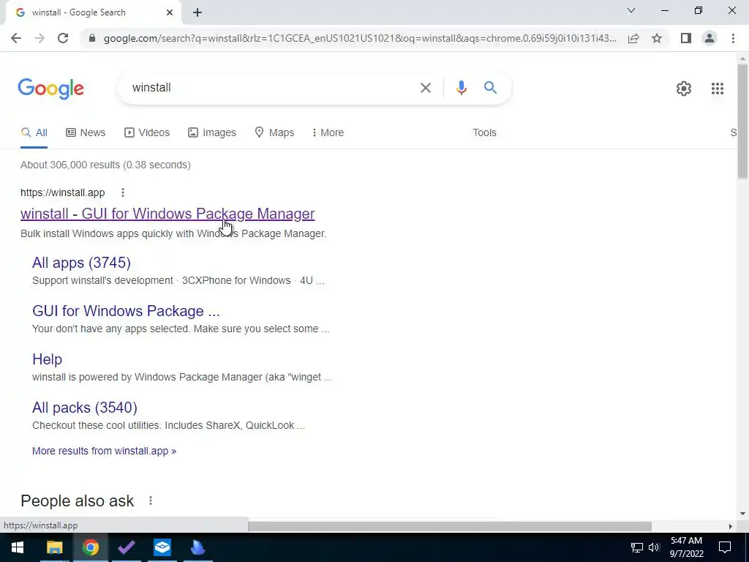Viewport: 749px width, 562px height.
Task: Click the Chrome taskbar icon
Action: coord(90,547)
